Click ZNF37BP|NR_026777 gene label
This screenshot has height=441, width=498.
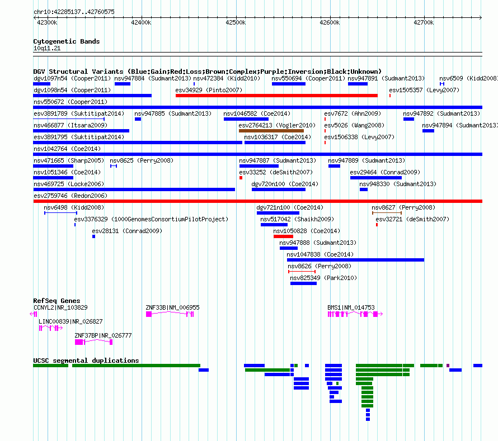coord(103,335)
